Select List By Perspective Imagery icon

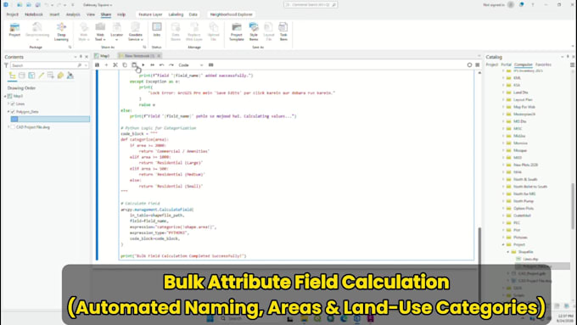point(70,76)
